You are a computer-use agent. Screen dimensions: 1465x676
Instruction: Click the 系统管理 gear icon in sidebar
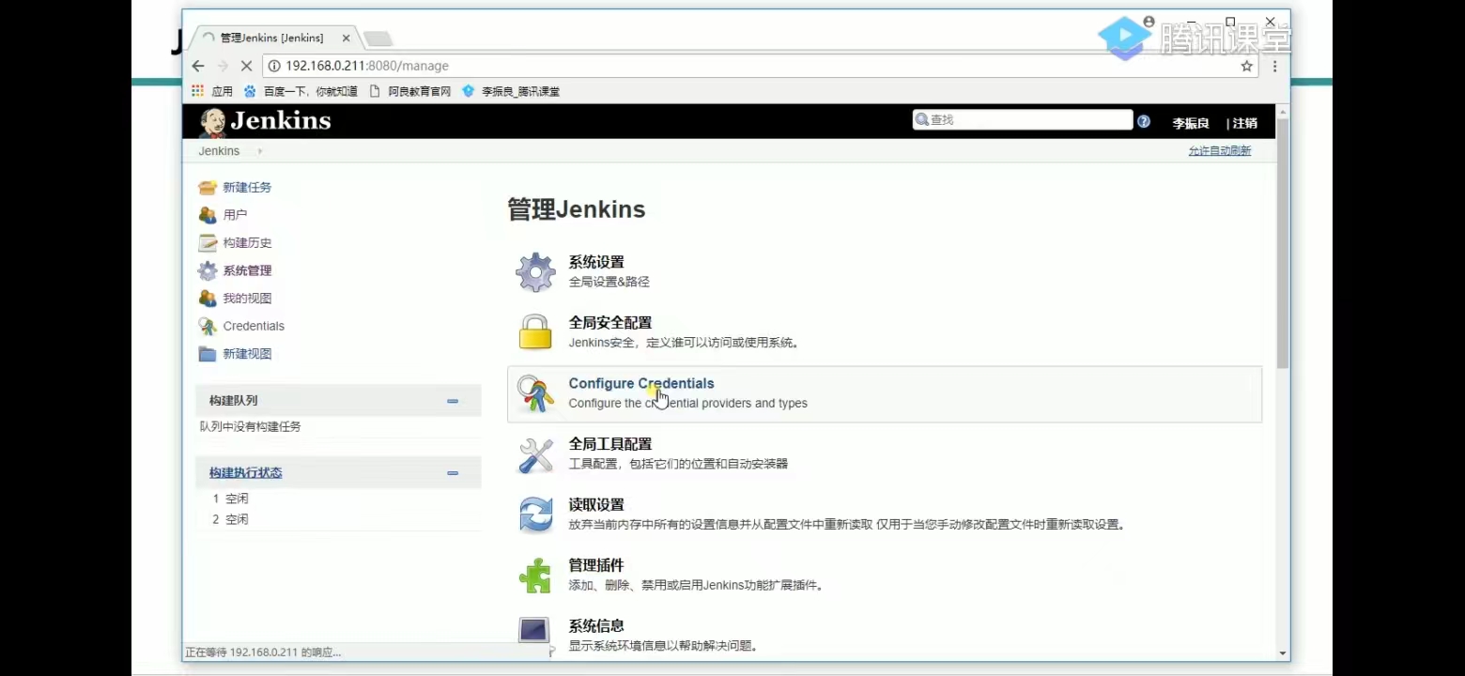point(208,270)
